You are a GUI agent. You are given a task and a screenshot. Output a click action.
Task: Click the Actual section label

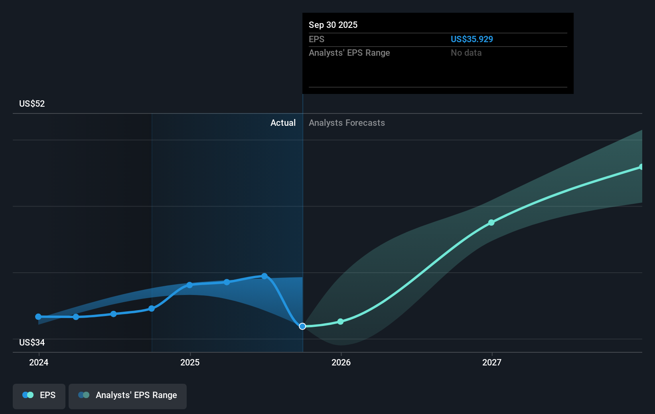coord(283,123)
